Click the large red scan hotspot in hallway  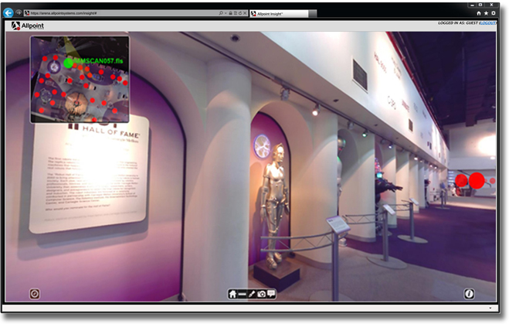coord(477,180)
